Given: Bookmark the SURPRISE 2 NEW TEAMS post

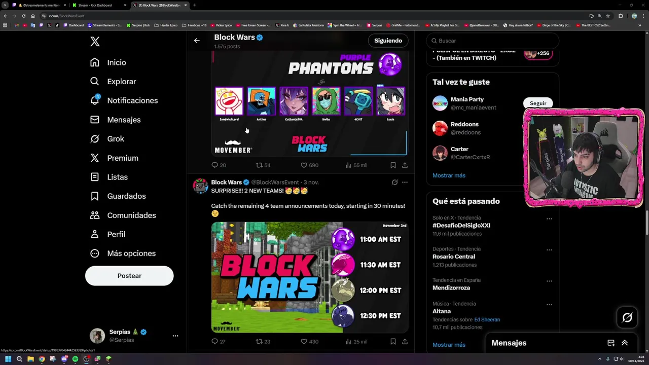Looking at the screenshot, I should (x=393, y=342).
